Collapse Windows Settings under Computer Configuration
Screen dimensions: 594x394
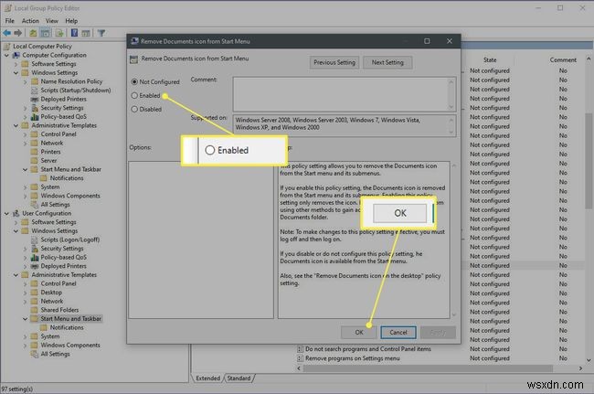point(16,73)
